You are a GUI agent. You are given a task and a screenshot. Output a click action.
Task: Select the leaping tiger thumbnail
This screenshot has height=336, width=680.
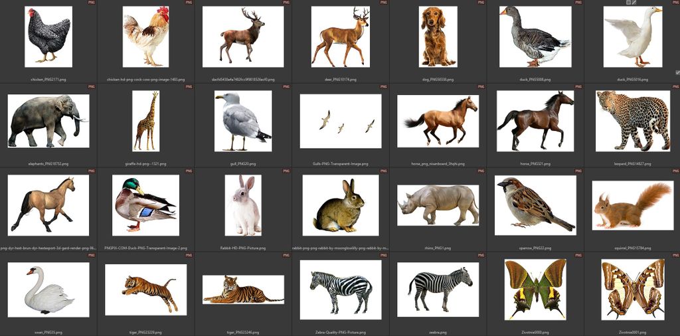[145, 290]
